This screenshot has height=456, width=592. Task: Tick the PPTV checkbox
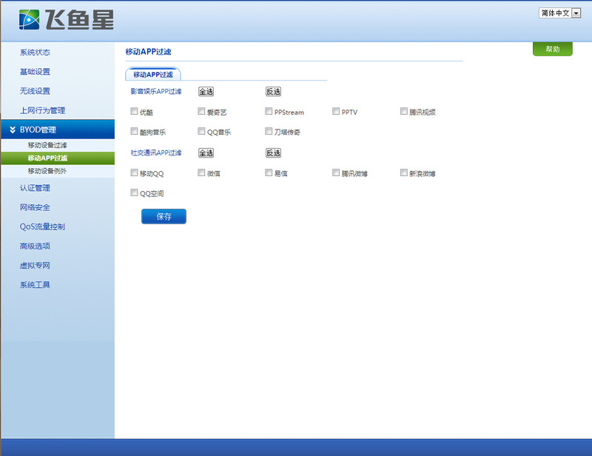pyautogui.click(x=336, y=111)
